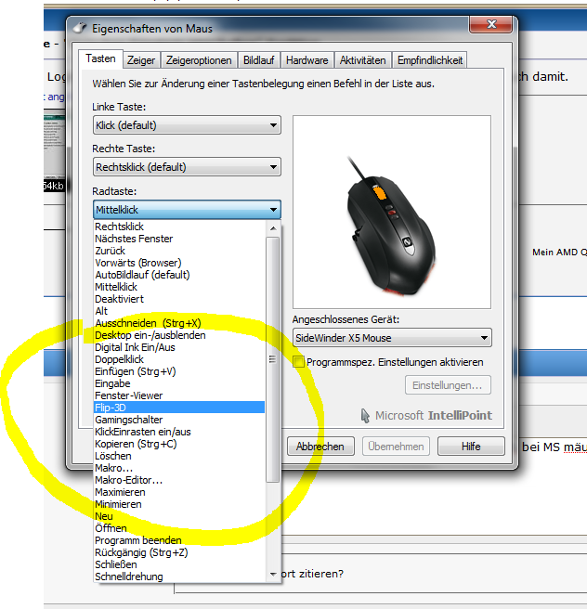Viewport: 587px width, 609px height.
Task: Switch to the Zeiger tab
Action: 141,60
